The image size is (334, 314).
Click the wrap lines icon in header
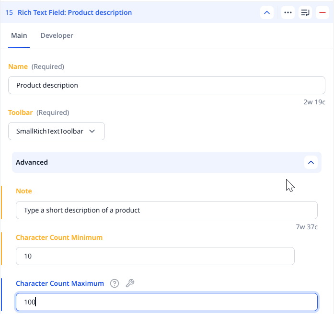[x=305, y=12]
